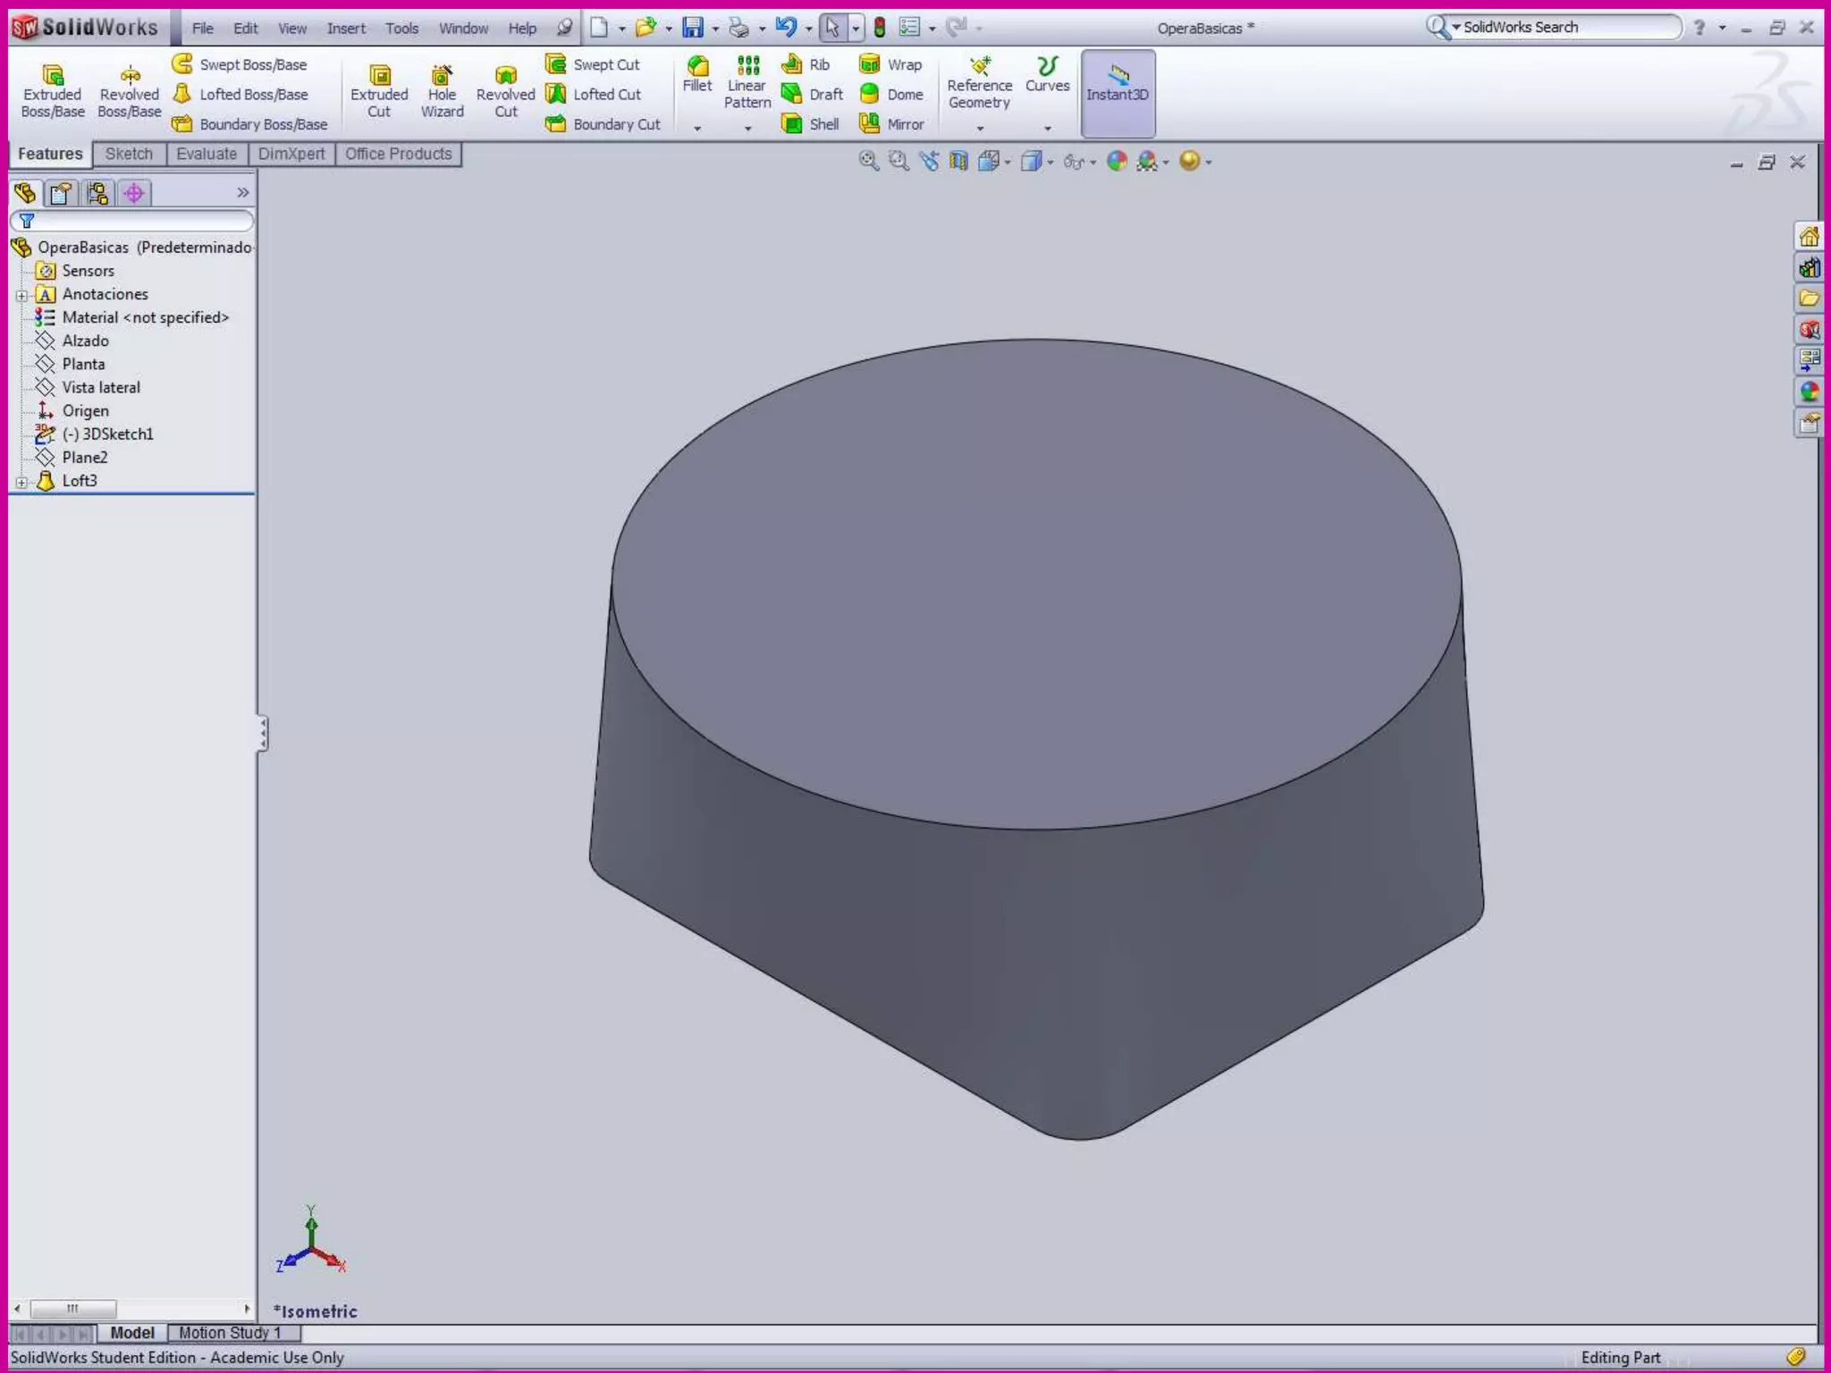The height and width of the screenshot is (1373, 1831).
Task: Open the Curves dropdown arrow
Action: (x=1048, y=129)
